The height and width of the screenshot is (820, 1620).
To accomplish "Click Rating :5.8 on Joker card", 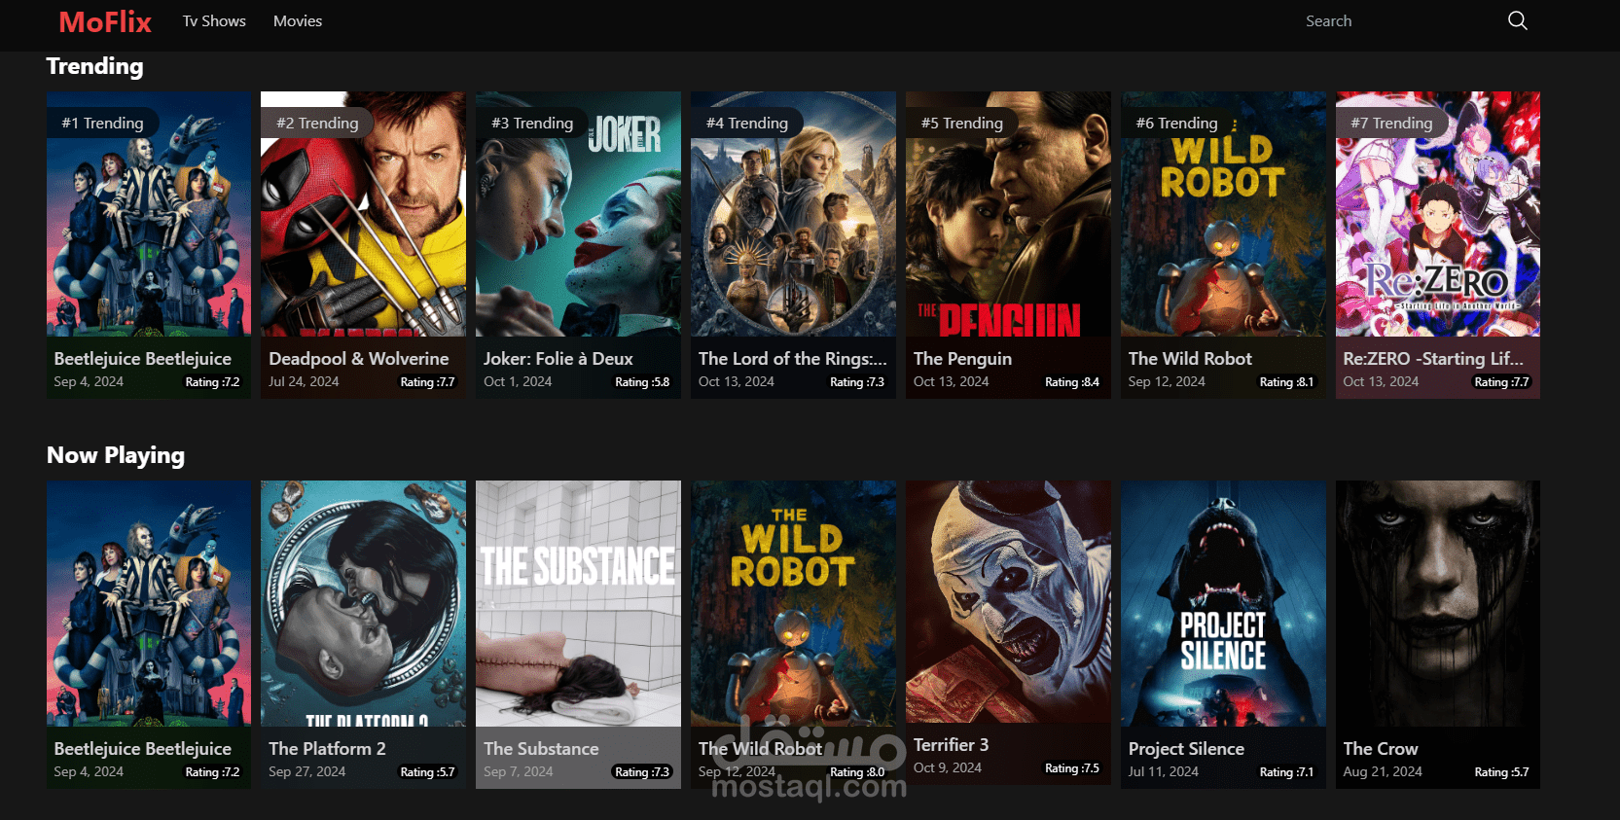I will pyautogui.click(x=642, y=382).
